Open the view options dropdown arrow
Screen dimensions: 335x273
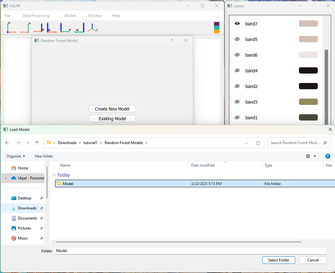point(315,156)
